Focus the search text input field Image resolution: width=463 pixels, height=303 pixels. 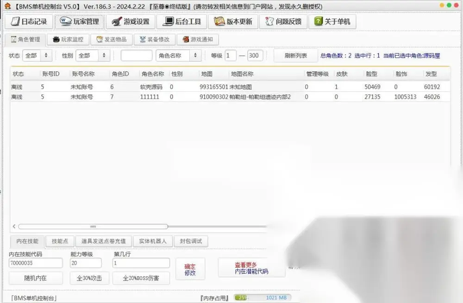tap(137, 56)
